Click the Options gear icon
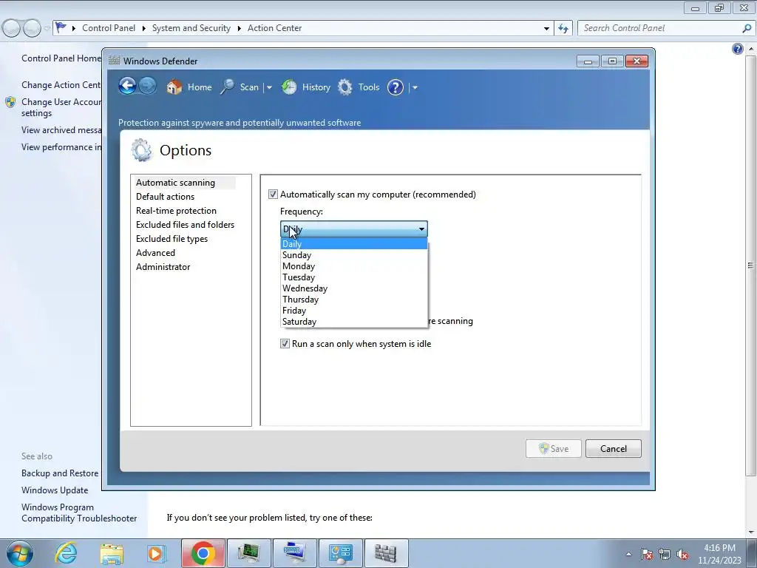This screenshot has width=757, height=568. (141, 150)
